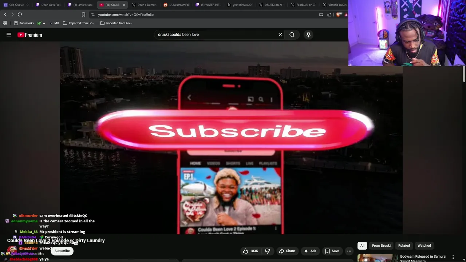Select the Watched filter chip

click(x=424, y=246)
